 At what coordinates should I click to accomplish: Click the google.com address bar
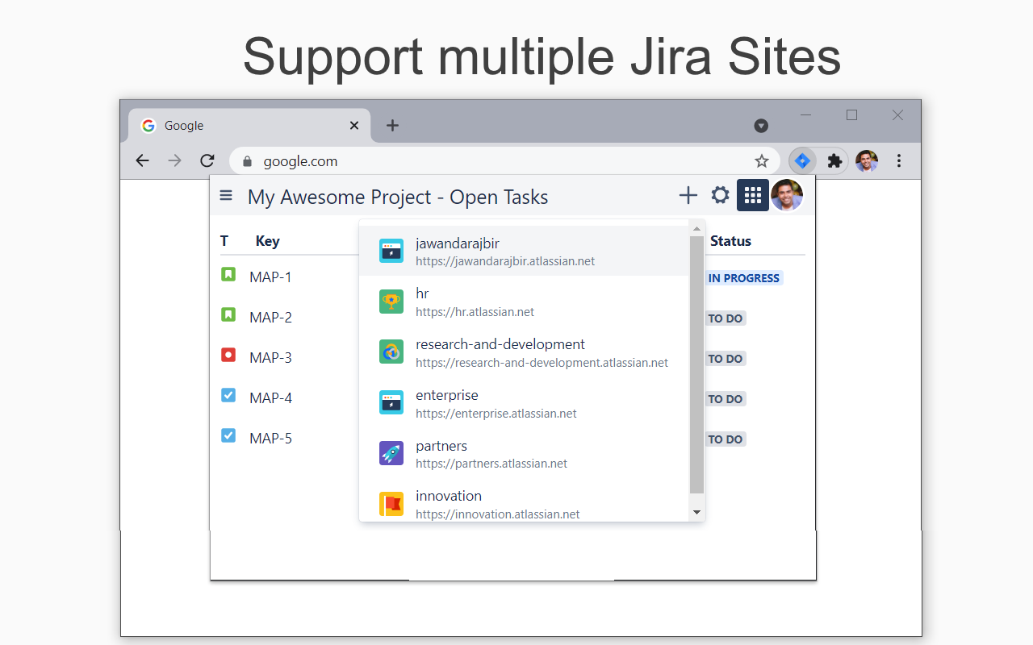click(504, 161)
